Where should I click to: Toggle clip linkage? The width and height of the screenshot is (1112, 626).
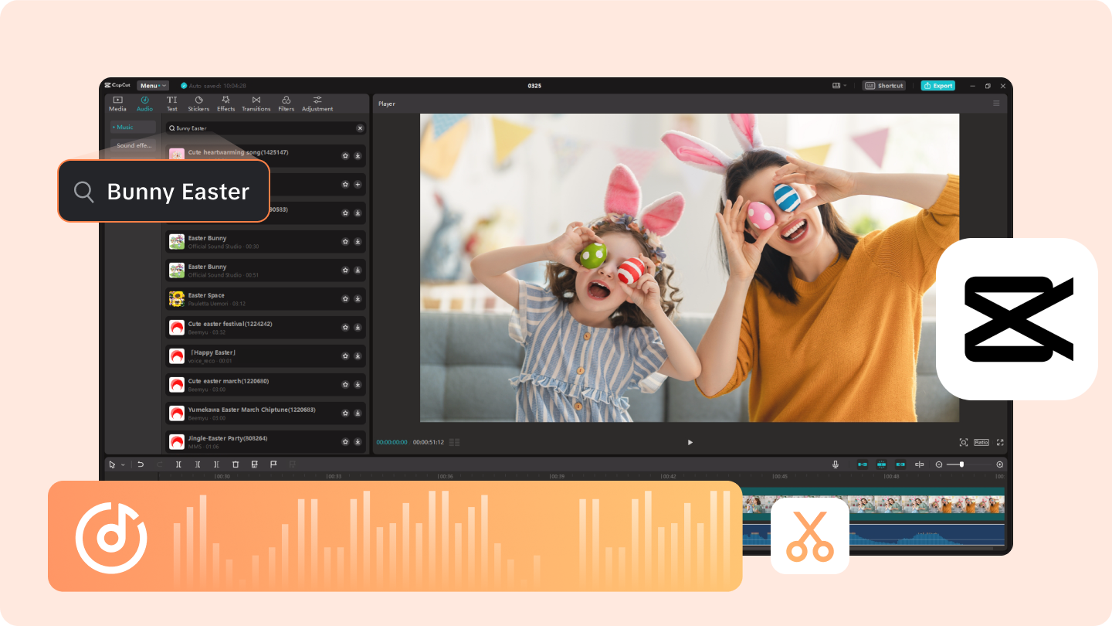pyautogui.click(x=900, y=464)
